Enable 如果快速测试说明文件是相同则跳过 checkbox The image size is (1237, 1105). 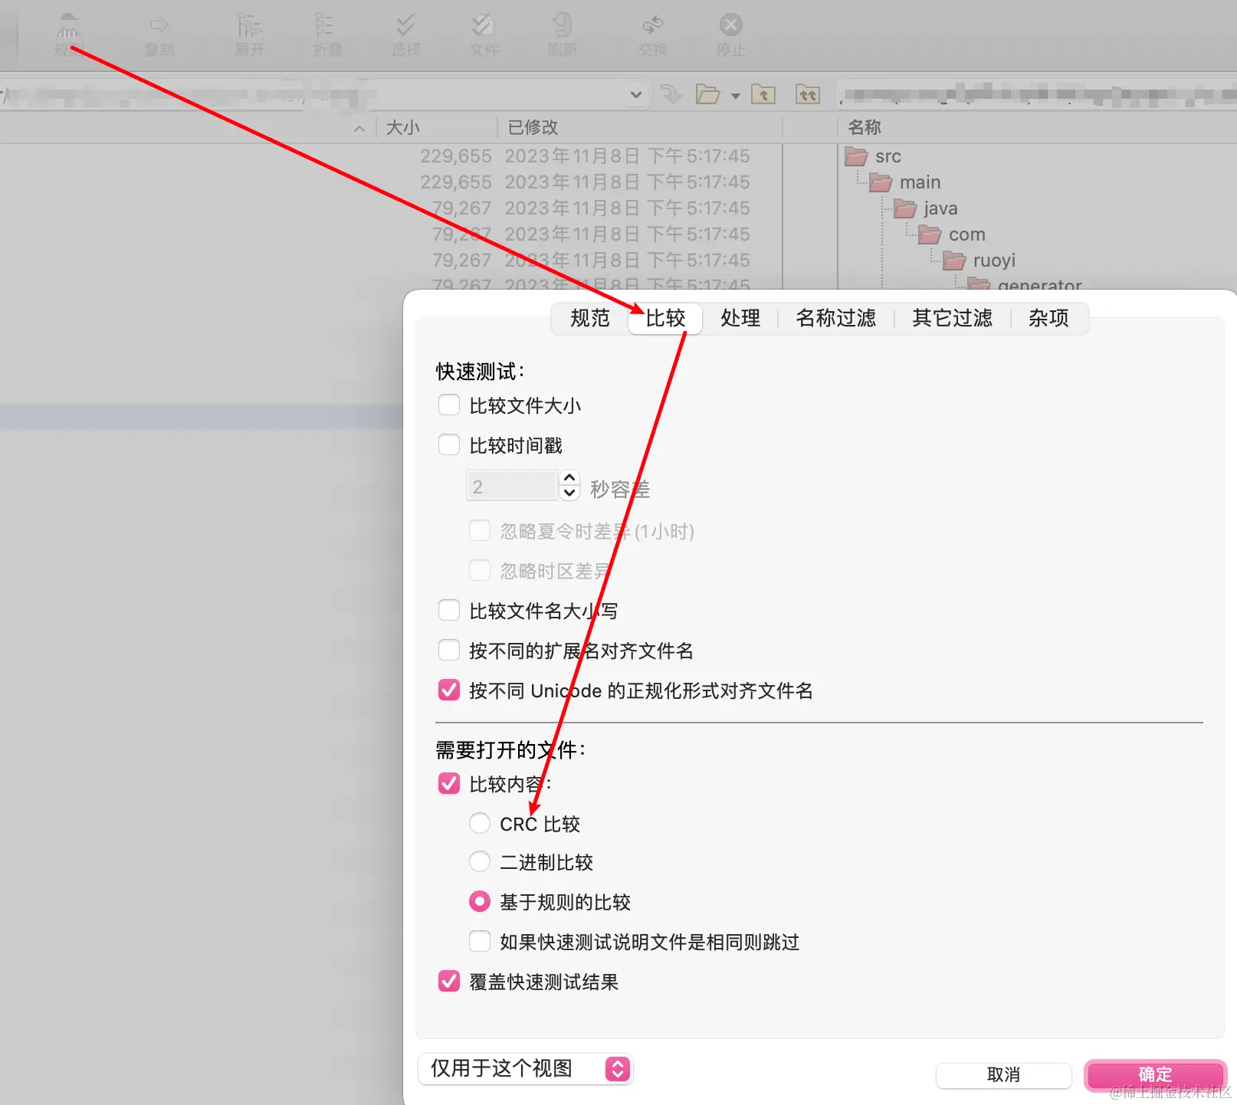[480, 941]
